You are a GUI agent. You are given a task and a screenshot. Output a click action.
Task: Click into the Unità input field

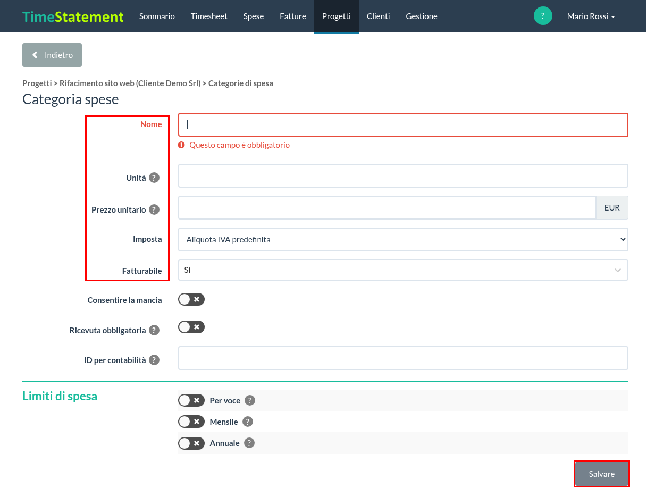tap(403, 175)
